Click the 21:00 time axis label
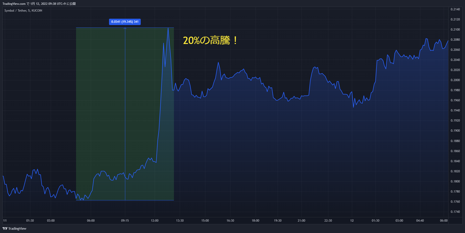The width and height of the screenshot is (465, 233). click(x=301, y=221)
